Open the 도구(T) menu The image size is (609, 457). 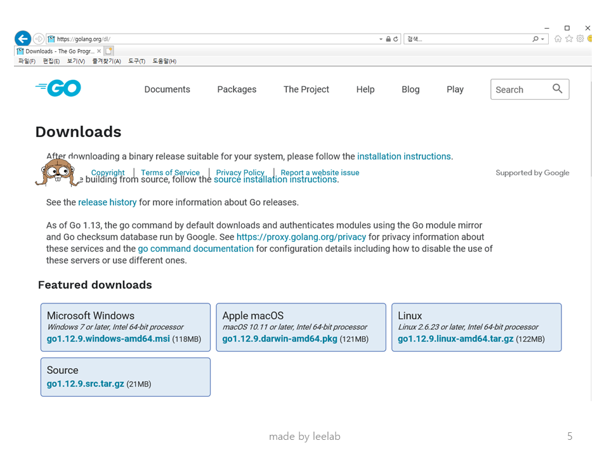[137, 61]
